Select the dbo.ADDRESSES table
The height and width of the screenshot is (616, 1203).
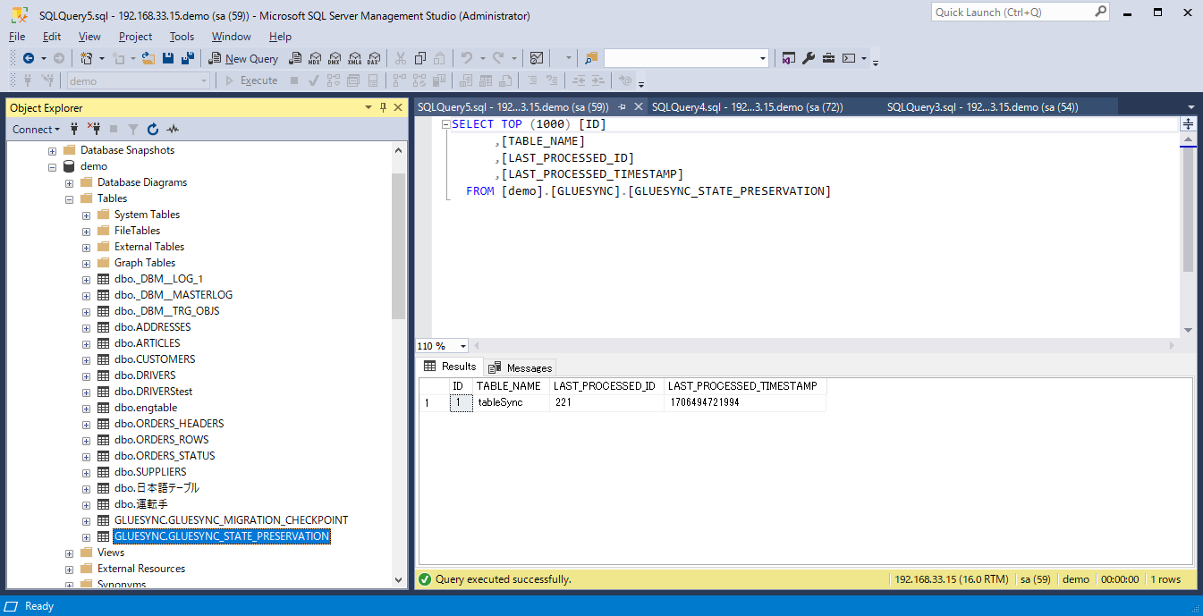(152, 327)
